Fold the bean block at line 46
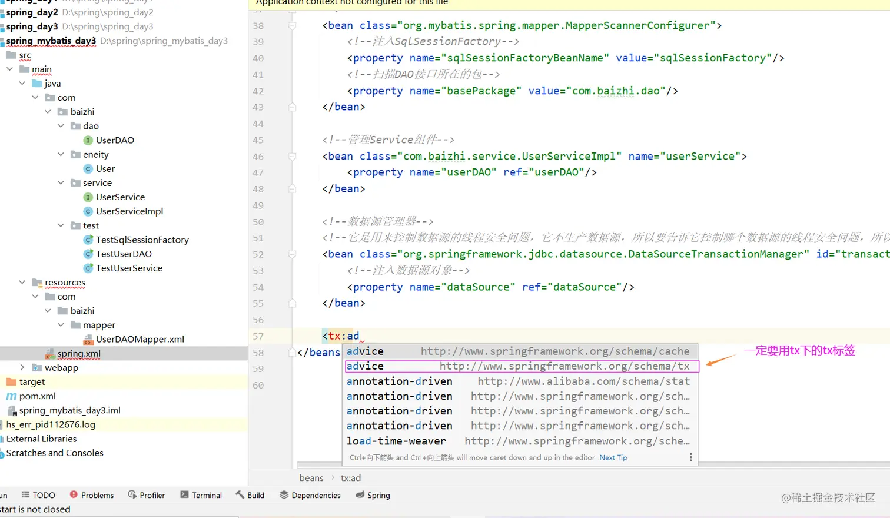The image size is (890, 518). (292, 157)
